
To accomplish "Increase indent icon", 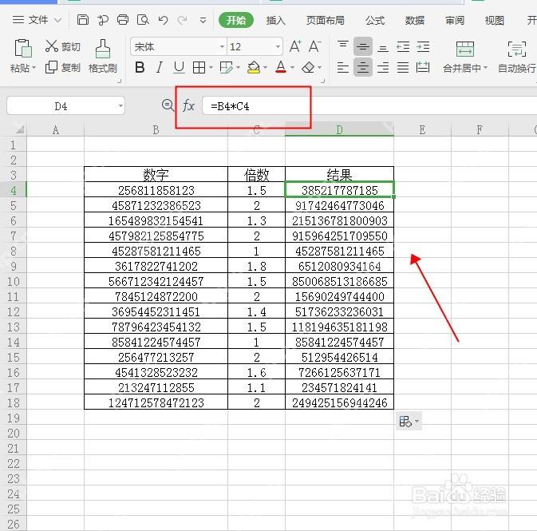I will point(423,46).
